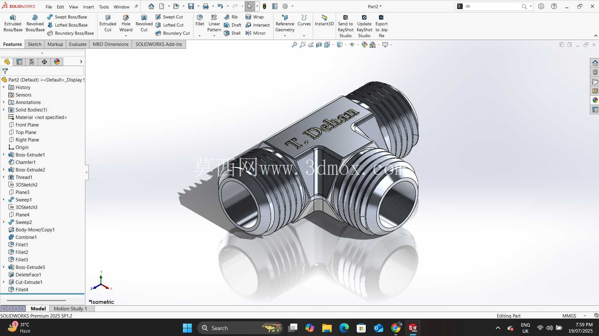Select the Revolved Boss/Base tool

(35, 23)
